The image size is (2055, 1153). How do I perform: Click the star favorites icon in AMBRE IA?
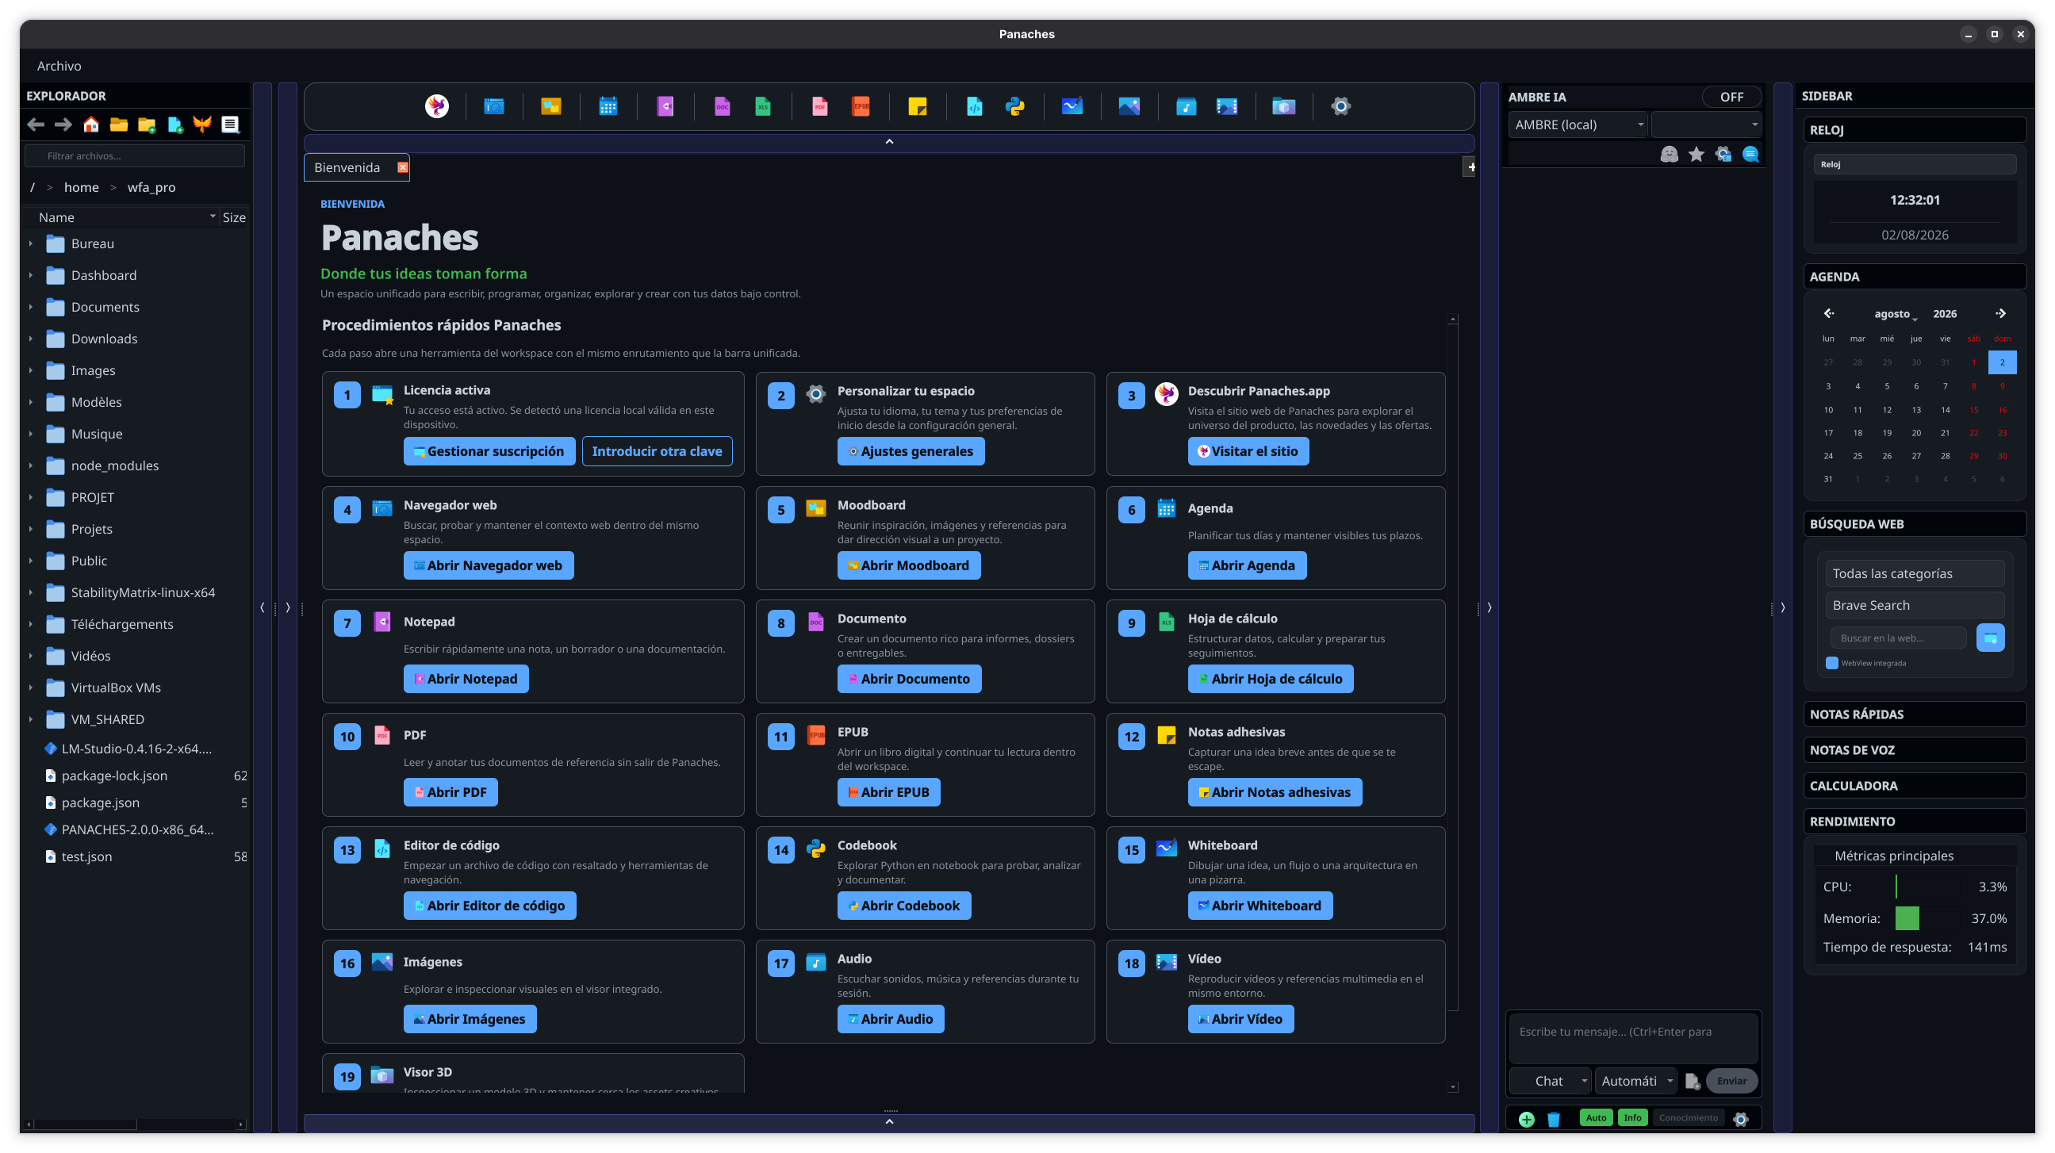point(1696,155)
